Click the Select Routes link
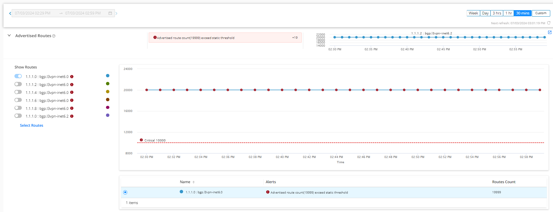 (x=31, y=125)
